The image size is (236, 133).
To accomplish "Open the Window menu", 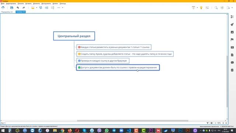I will tap(55, 3).
